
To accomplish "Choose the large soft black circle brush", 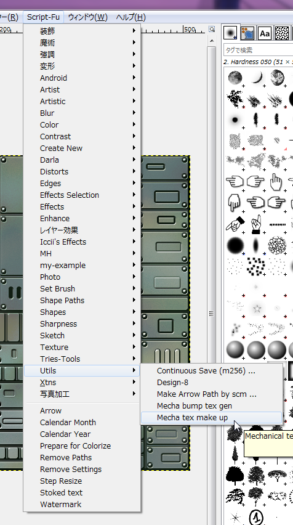I will (235, 245).
